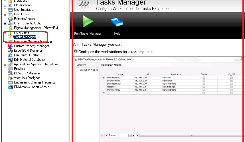Click the Name column header
This screenshot has width=245, height=142.
(120, 74)
